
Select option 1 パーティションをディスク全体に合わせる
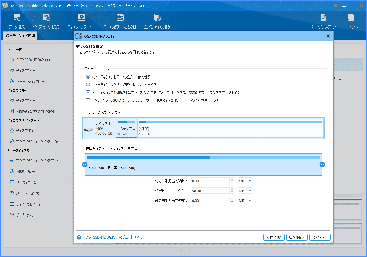(118, 77)
